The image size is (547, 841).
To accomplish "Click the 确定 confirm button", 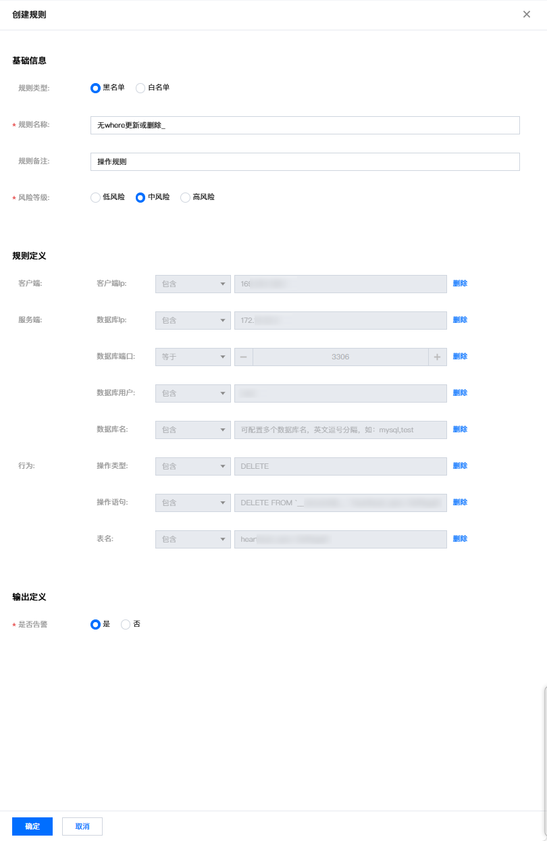I will (x=32, y=826).
